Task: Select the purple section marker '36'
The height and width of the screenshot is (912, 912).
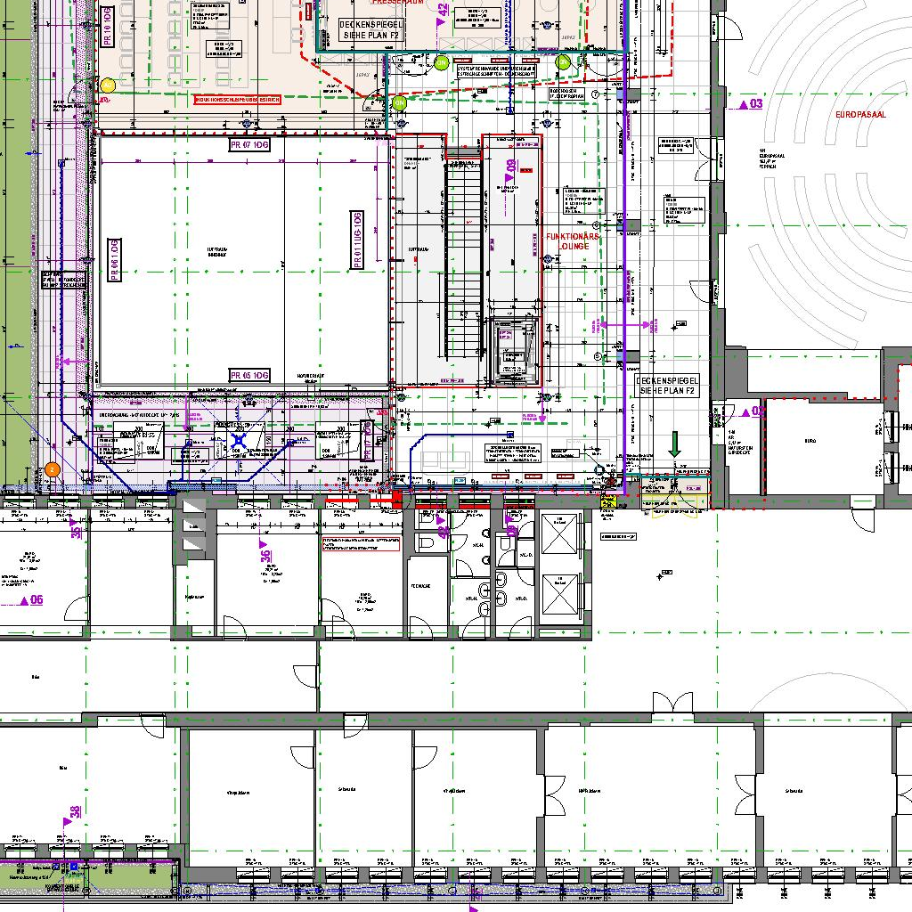Action: tap(265, 552)
